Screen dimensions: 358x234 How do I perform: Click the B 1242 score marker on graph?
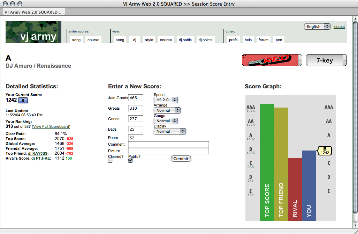pyautogui.click(x=325, y=151)
